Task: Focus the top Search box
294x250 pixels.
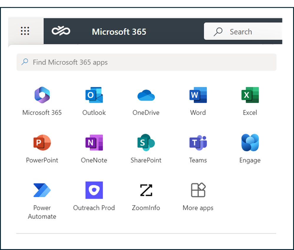Action: click(x=243, y=31)
